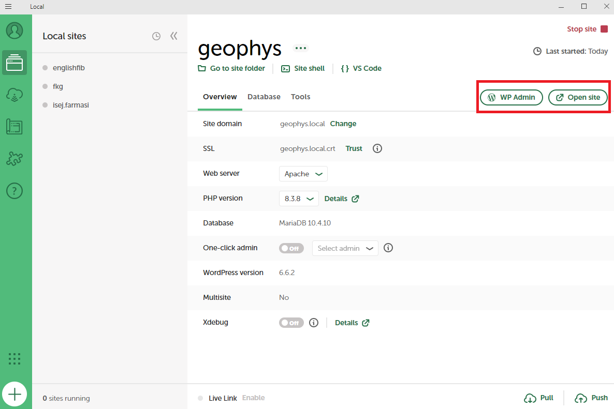Open the Add-ons puzzle piece icon
614x409 pixels.
(14, 159)
